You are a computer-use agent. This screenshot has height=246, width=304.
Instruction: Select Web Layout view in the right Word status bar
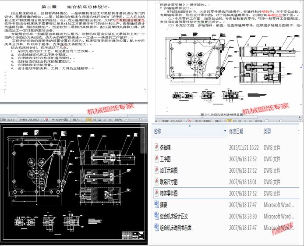[x=240, y=121]
